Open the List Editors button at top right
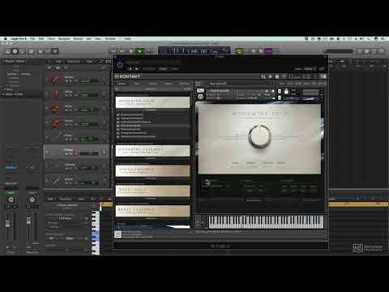Screen dimensions: 389x292 [360, 51]
